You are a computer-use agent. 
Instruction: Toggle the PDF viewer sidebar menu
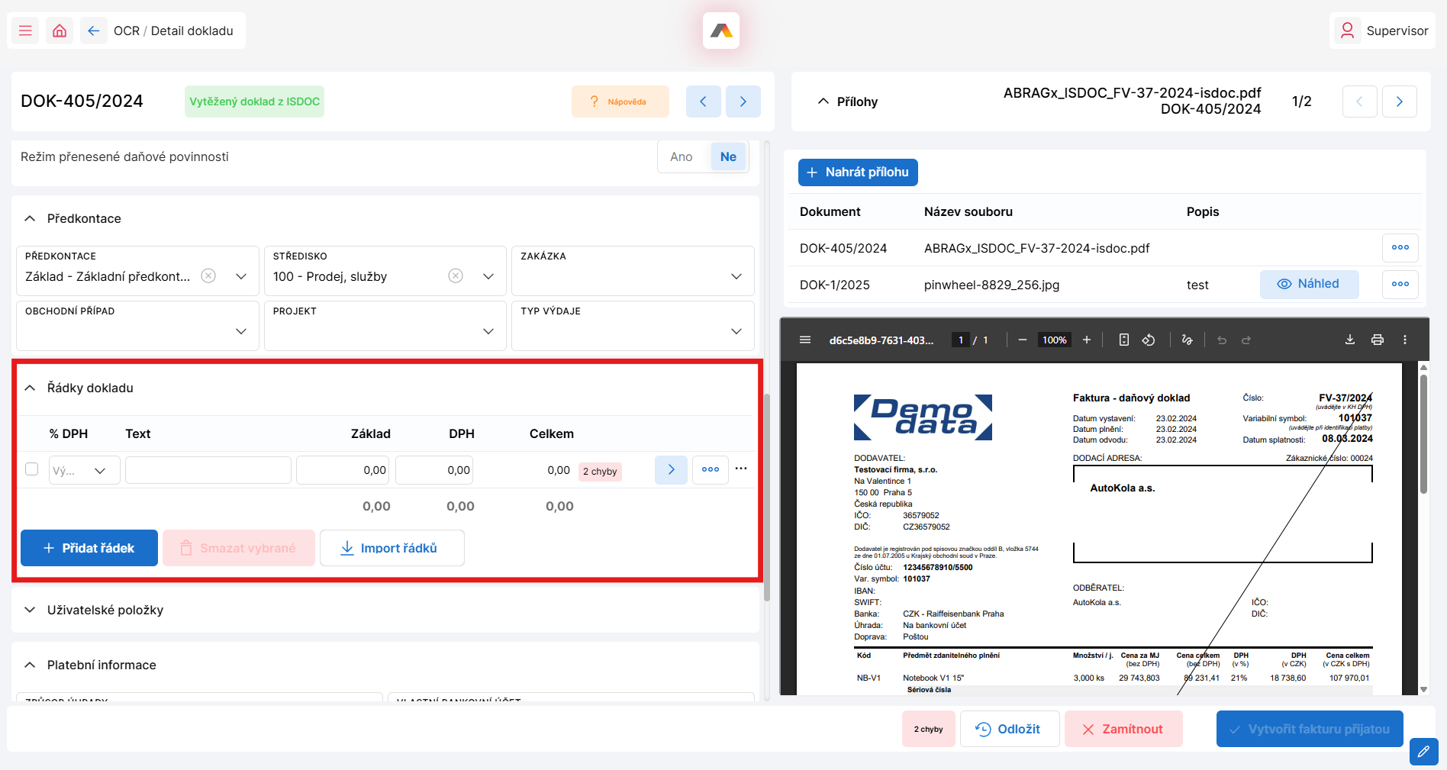click(x=805, y=340)
